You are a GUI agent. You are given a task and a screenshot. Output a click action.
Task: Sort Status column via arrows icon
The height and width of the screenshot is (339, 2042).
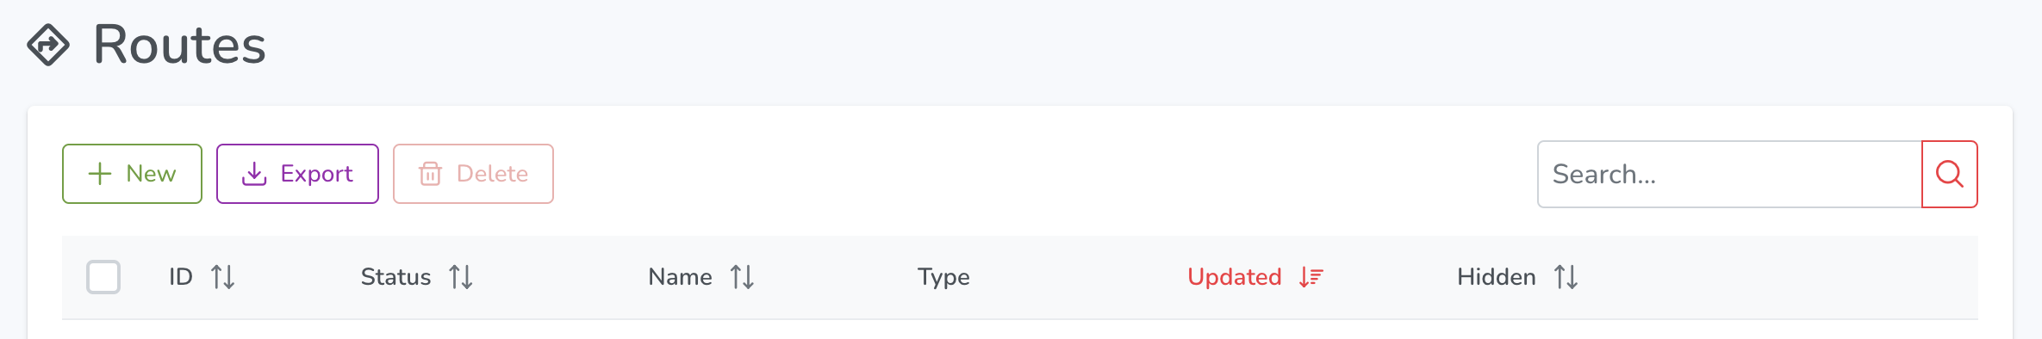coord(461,277)
